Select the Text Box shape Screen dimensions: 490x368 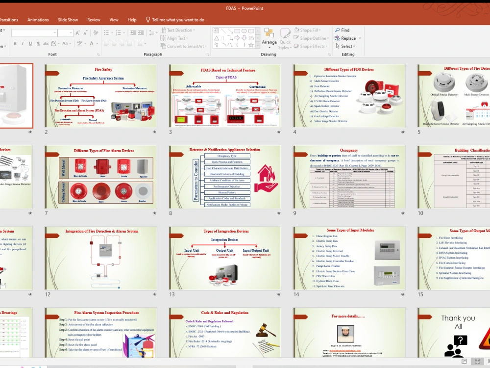pyautogui.click(x=216, y=31)
